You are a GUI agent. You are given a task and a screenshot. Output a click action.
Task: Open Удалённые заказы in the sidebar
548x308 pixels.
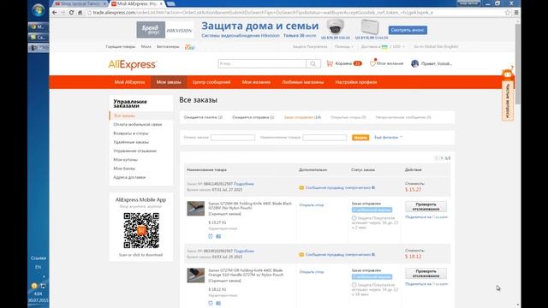(x=131, y=142)
